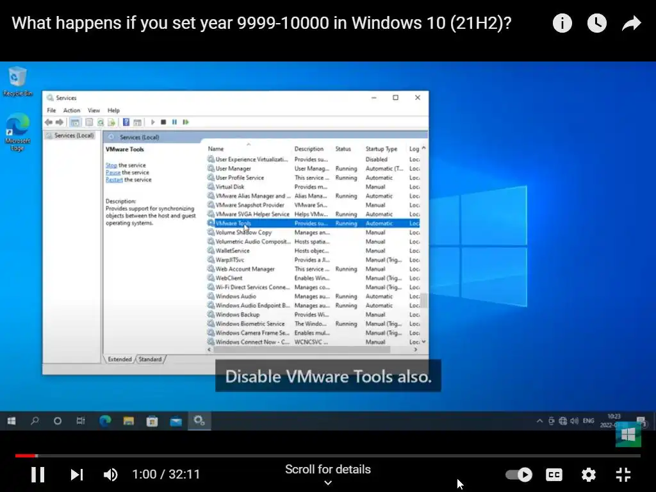
Task: Open the Help menu
Action: coord(113,110)
